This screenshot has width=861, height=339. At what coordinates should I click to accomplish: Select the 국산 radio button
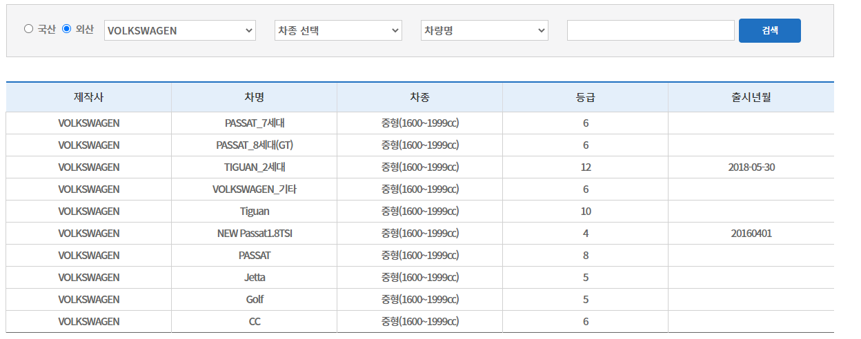tap(28, 29)
